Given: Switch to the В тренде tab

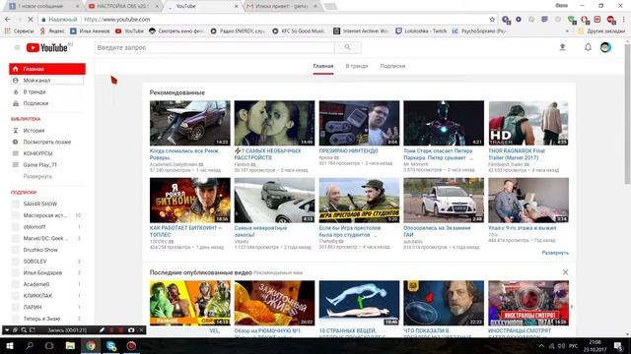Looking at the screenshot, I should pos(357,66).
